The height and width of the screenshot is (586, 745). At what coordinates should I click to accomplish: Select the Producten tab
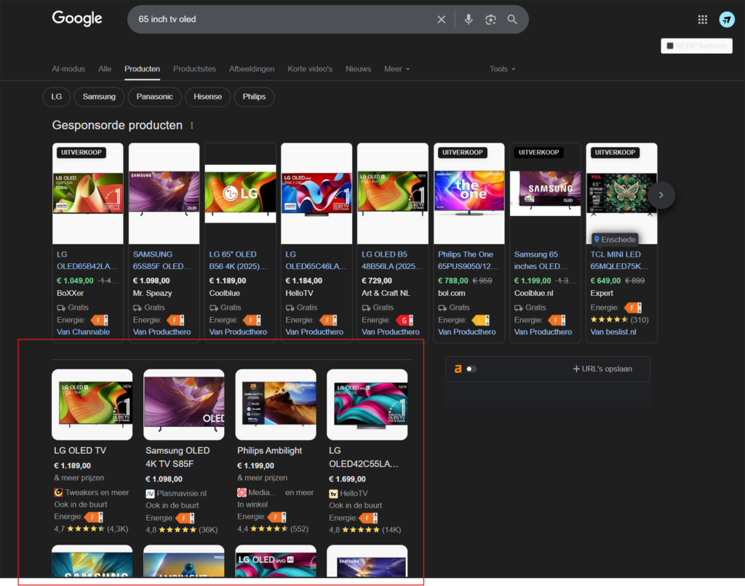click(x=142, y=69)
